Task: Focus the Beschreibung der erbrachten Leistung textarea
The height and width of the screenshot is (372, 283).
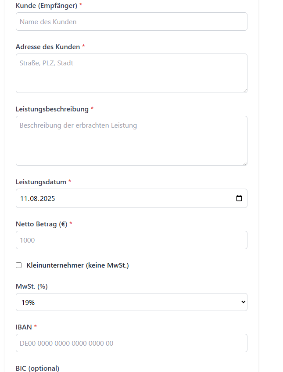Action: (132, 141)
